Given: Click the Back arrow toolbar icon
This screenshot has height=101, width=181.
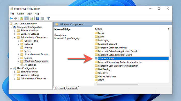Looking at the screenshot, I should coord(11,18).
